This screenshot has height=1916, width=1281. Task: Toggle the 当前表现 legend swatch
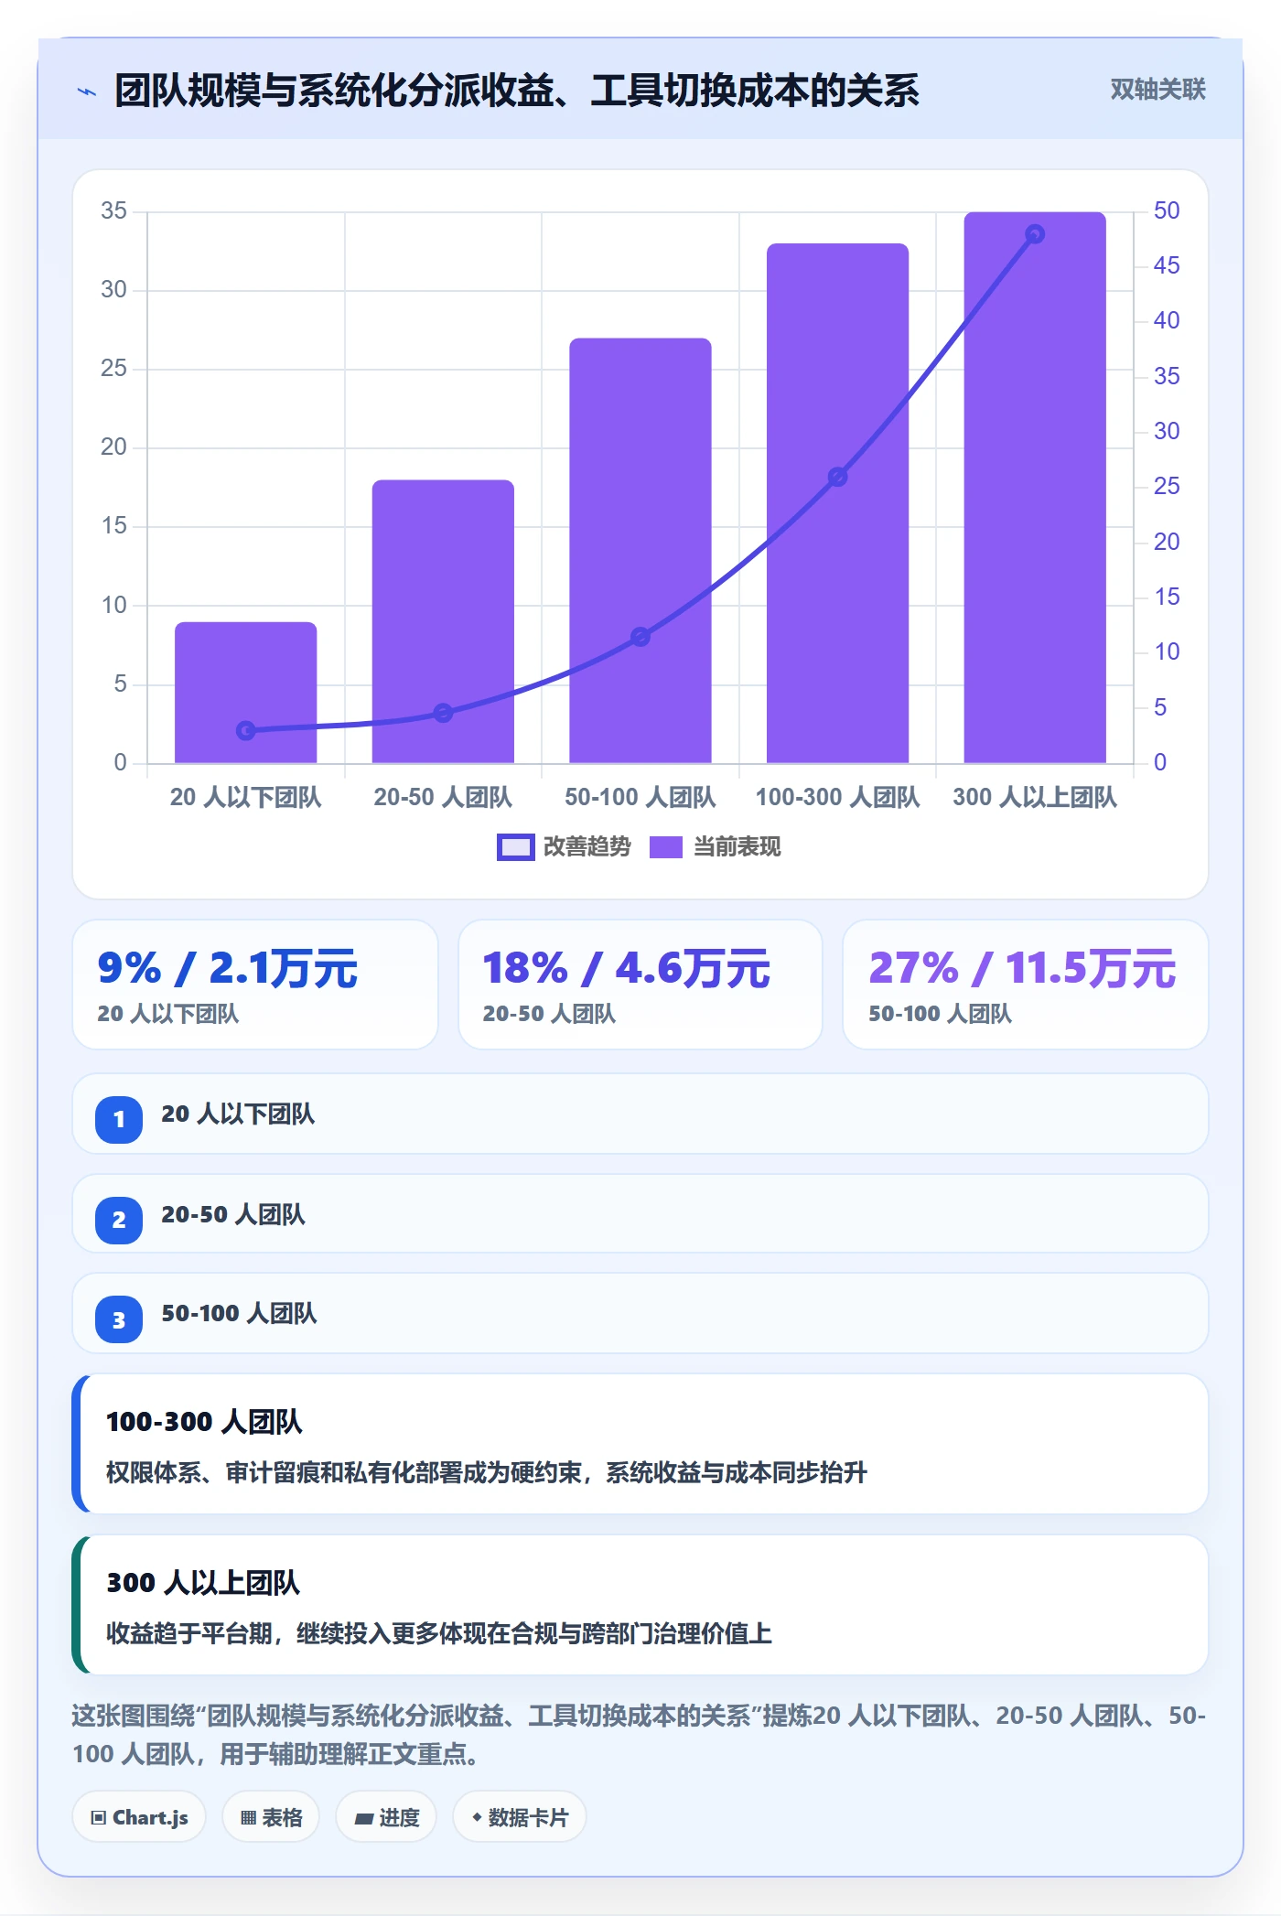click(x=665, y=847)
